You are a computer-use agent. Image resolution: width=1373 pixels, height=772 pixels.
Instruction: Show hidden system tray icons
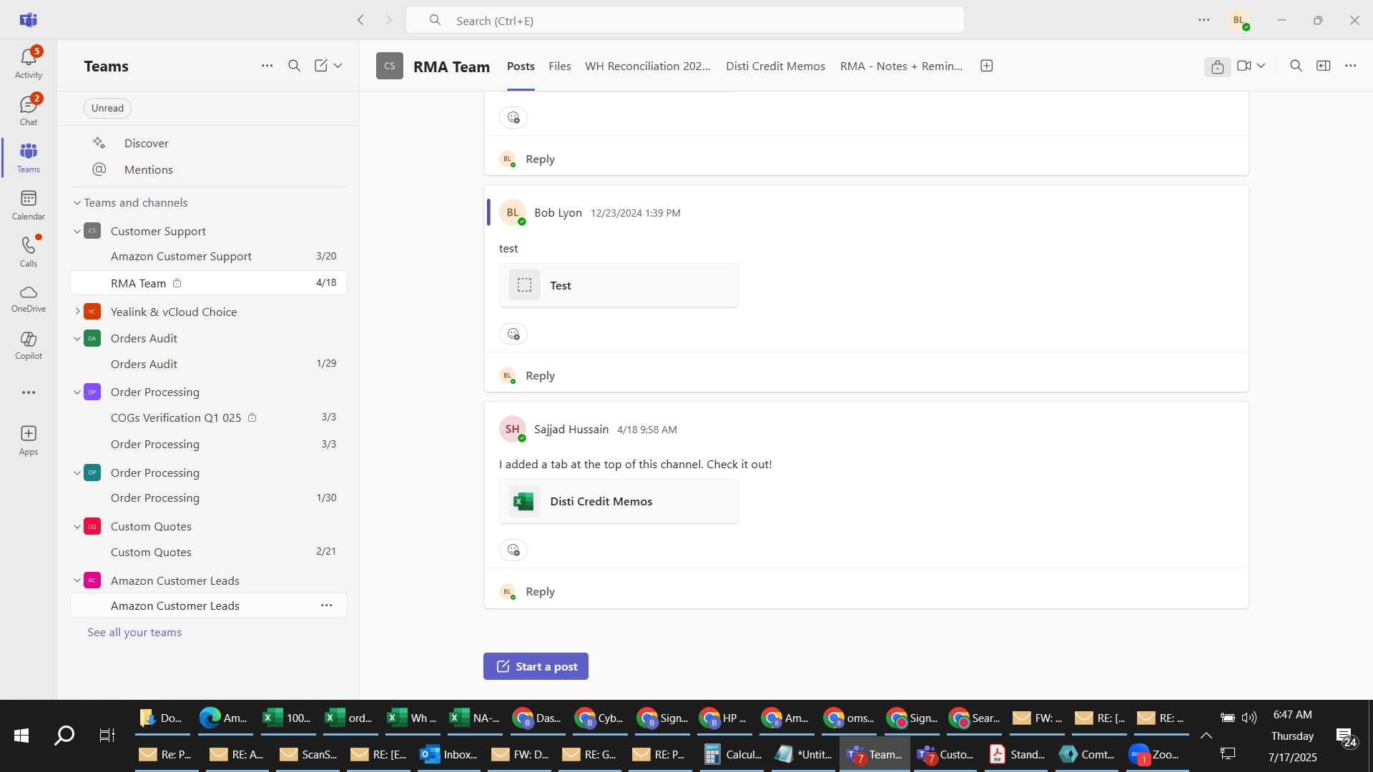1206,735
